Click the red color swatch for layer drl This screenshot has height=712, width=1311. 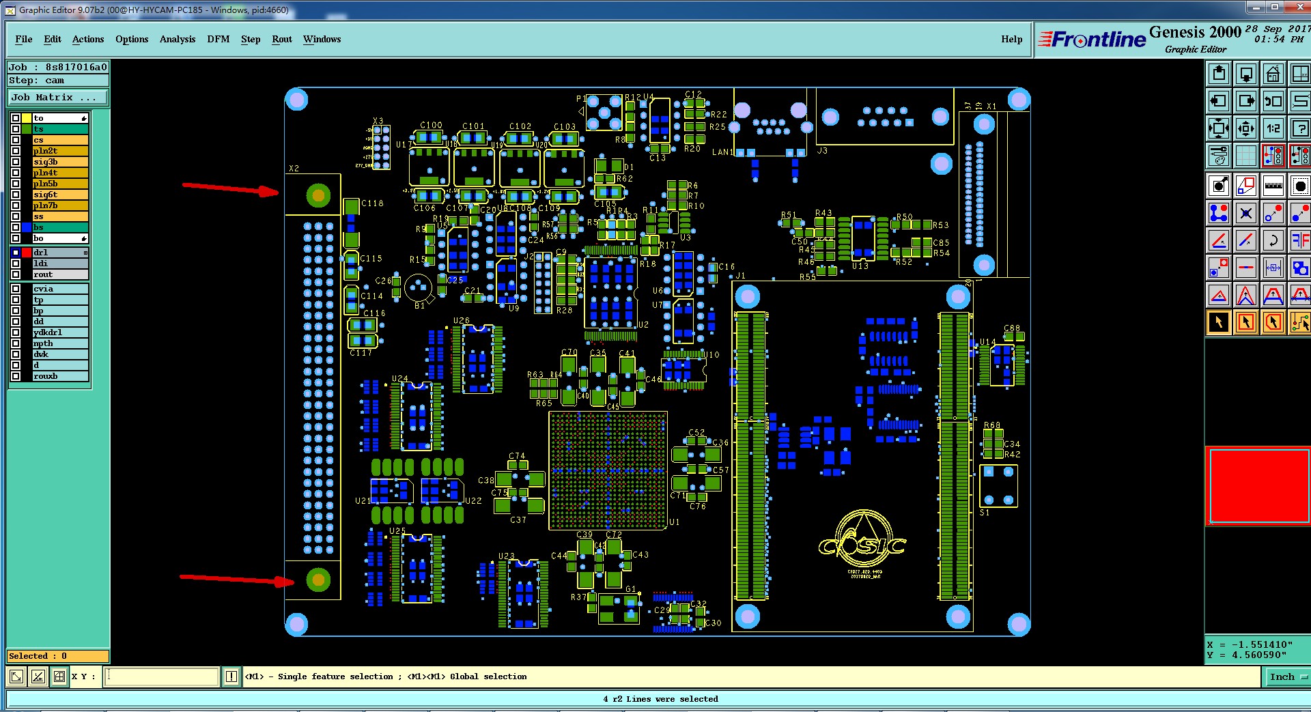click(27, 253)
